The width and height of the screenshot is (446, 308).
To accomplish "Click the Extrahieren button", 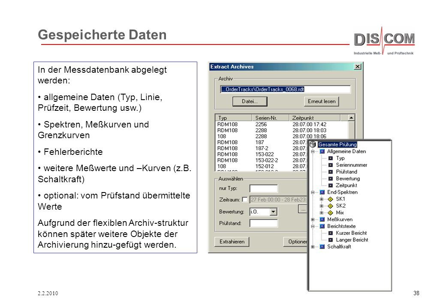I will pos(232,242).
